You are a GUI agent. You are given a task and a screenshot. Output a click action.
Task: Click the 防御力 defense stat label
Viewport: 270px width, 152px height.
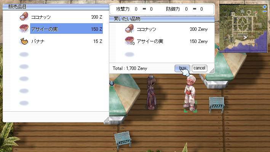click(173, 9)
